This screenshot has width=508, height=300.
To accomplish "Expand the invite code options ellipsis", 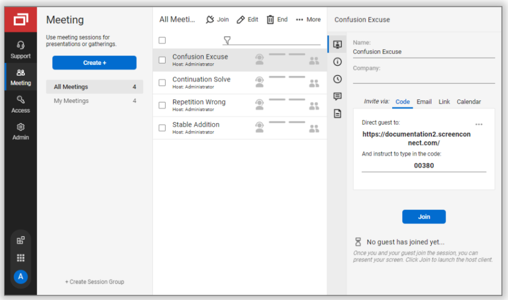I will (x=479, y=125).
